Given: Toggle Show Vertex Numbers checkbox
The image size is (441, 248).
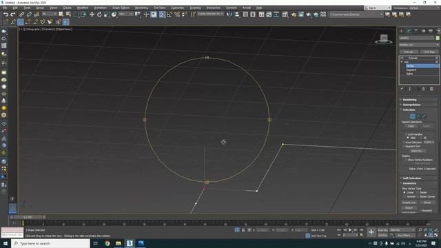Looking at the screenshot, I should point(406,160).
